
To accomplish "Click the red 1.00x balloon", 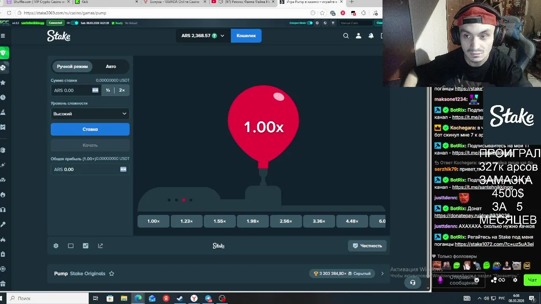I will tap(263, 127).
